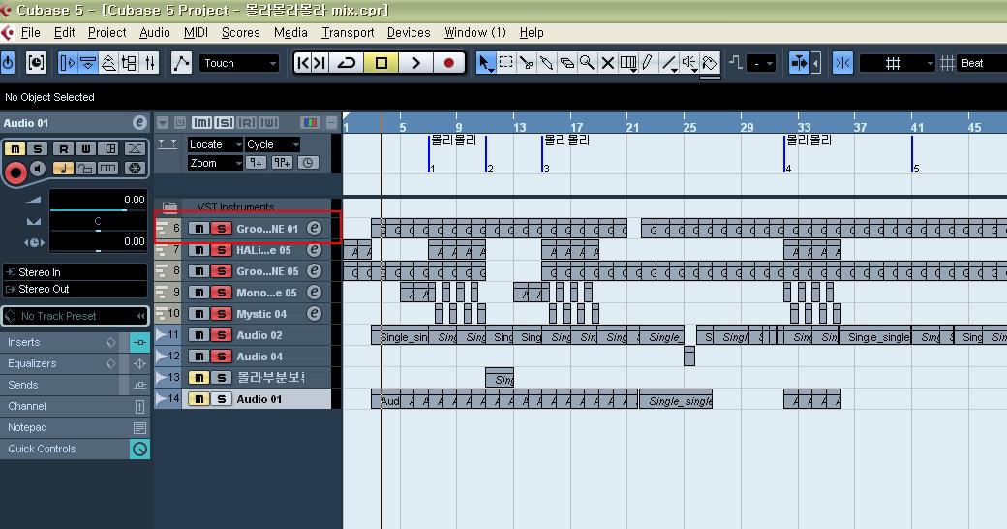
Task: Go to next marker in transport
Action: [x=320, y=63]
